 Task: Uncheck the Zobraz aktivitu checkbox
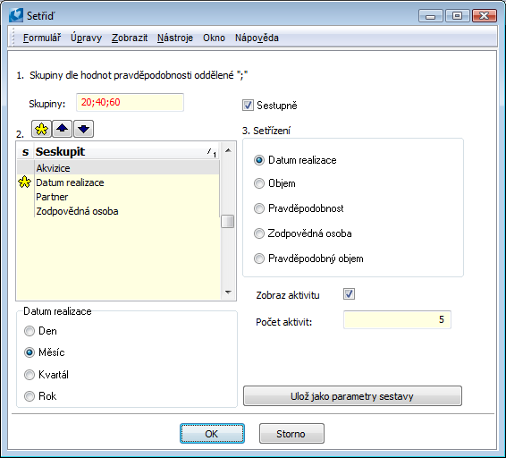pos(349,294)
